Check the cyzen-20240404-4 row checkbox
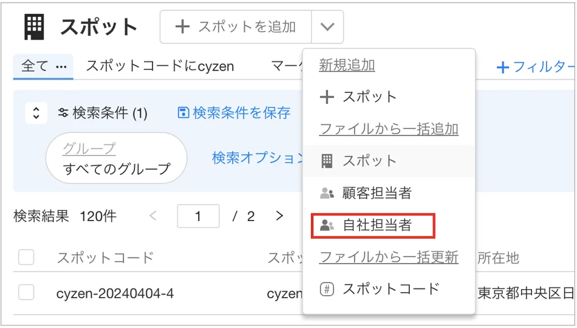Image resolution: width=577 pixels, height=328 pixels. 27,293
